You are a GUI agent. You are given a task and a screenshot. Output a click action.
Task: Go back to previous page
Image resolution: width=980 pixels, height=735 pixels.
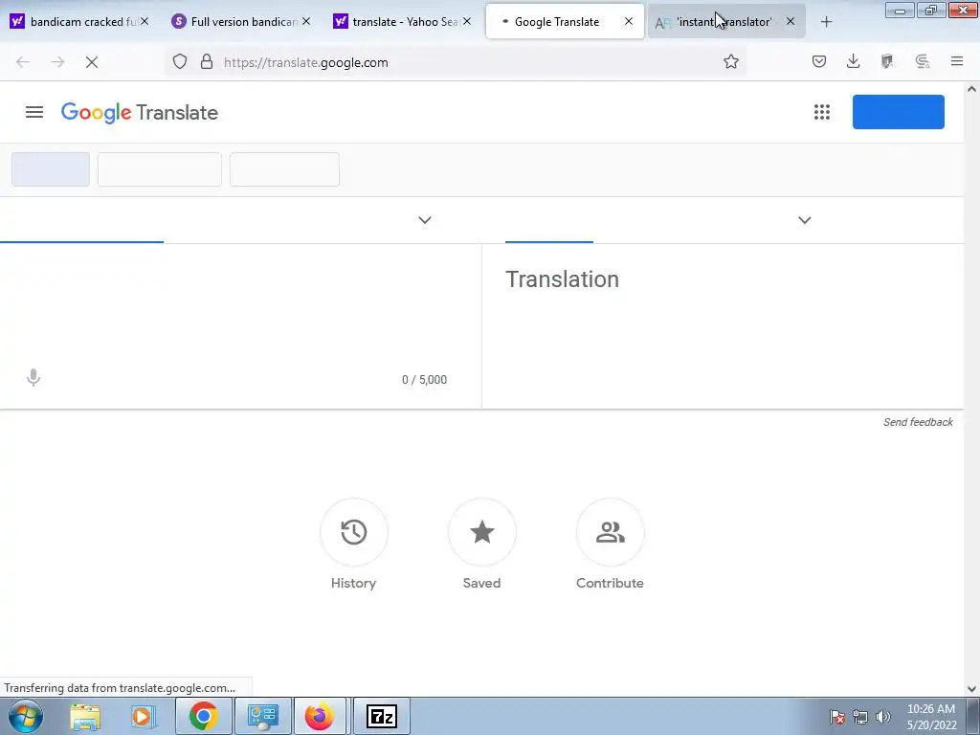point(23,62)
